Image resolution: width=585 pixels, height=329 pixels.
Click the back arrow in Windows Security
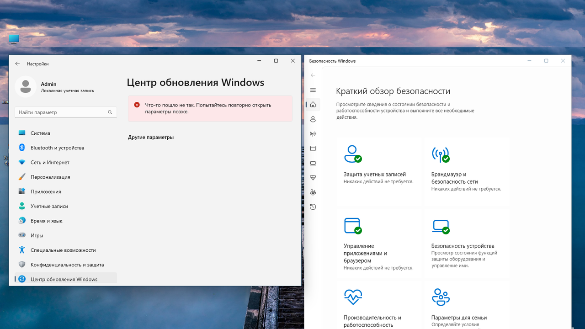tap(313, 75)
